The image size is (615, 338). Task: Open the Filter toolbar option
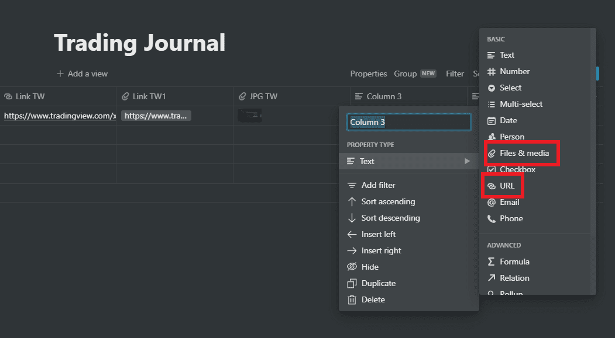(455, 74)
